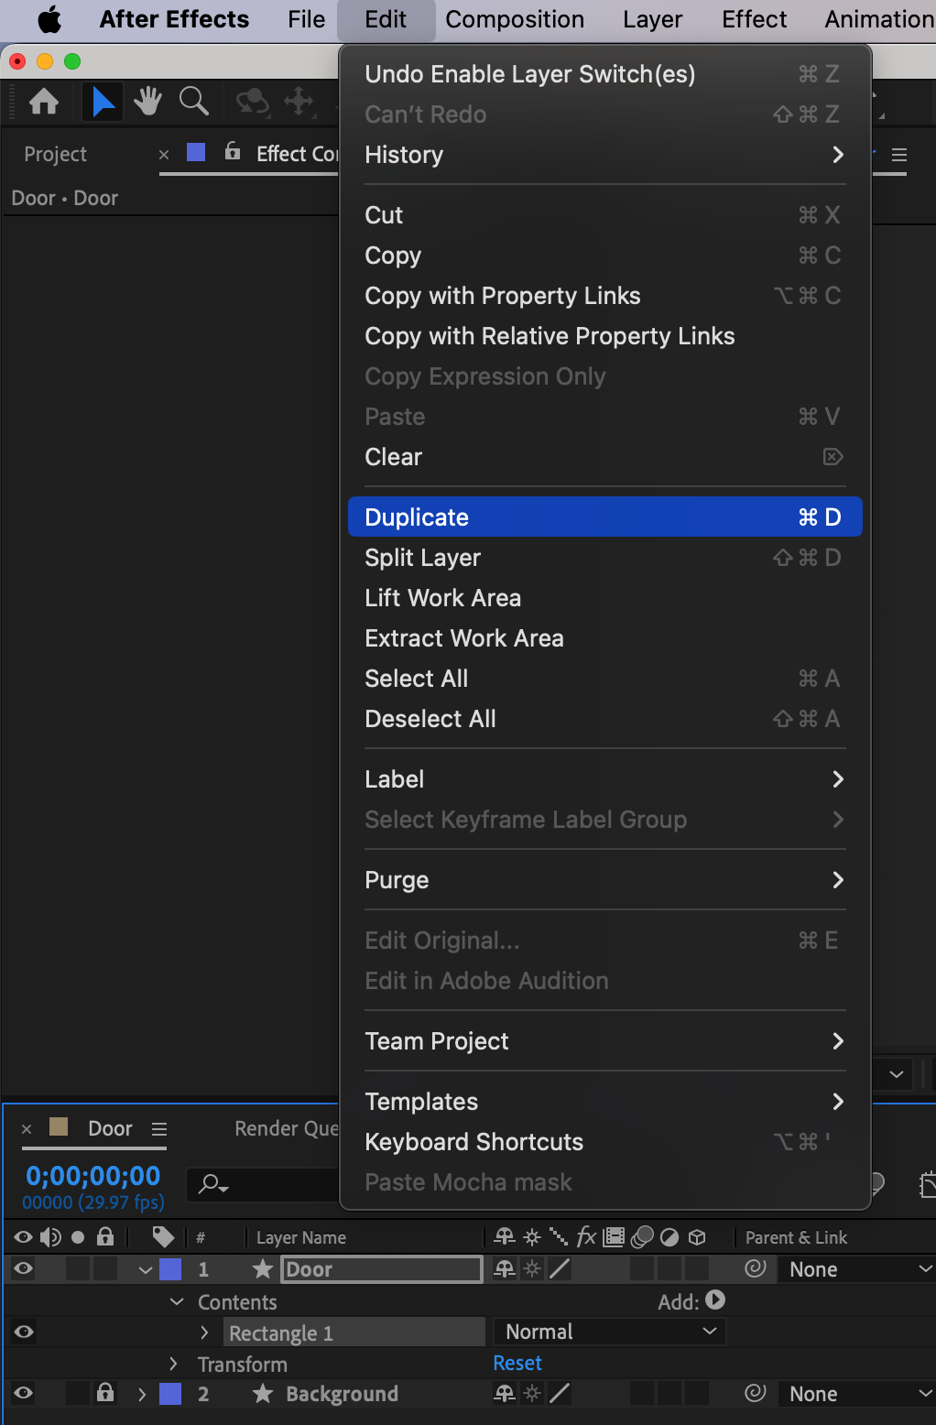Click the Add contents play-arrow button
Image resolution: width=936 pixels, height=1425 pixels.
coord(716,1300)
